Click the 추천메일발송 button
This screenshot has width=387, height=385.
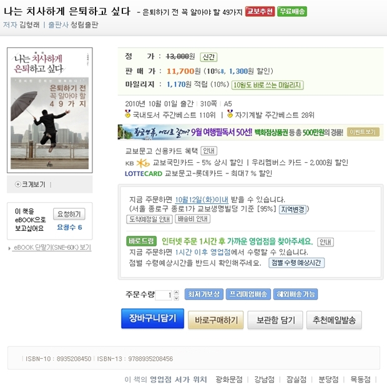334,320
